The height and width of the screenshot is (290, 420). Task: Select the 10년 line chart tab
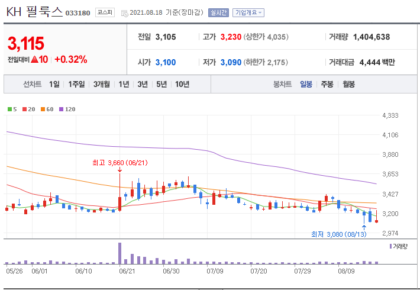[x=182, y=85]
